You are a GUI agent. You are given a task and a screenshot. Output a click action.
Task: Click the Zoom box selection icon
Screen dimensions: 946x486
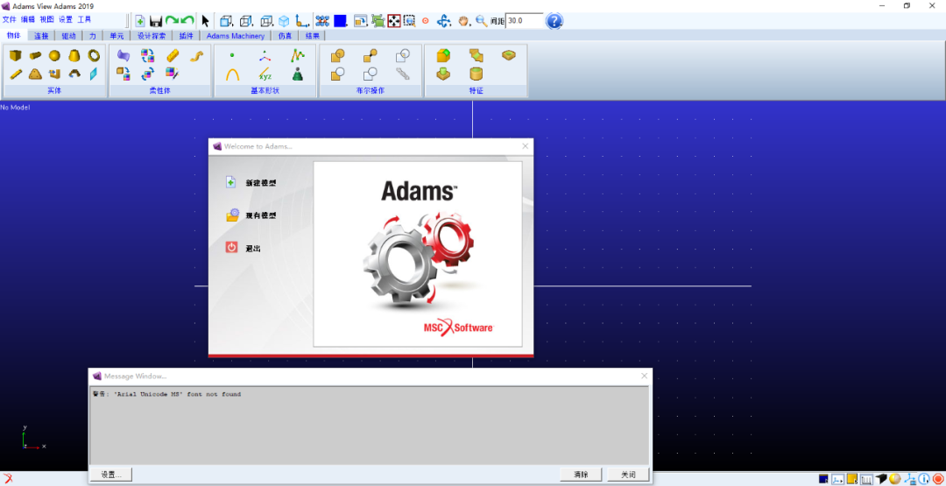click(410, 20)
